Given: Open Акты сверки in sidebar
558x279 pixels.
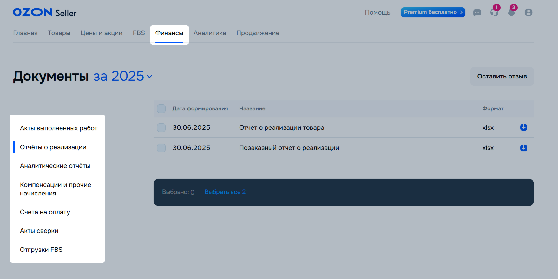Looking at the screenshot, I should pyautogui.click(x=39, y=231).
